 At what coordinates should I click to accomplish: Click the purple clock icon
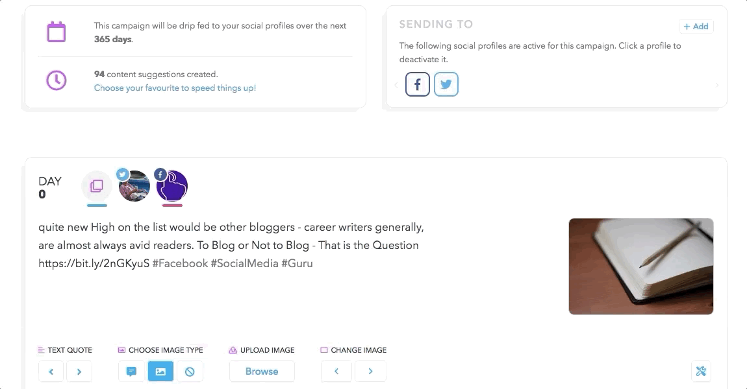coord(57,80)
